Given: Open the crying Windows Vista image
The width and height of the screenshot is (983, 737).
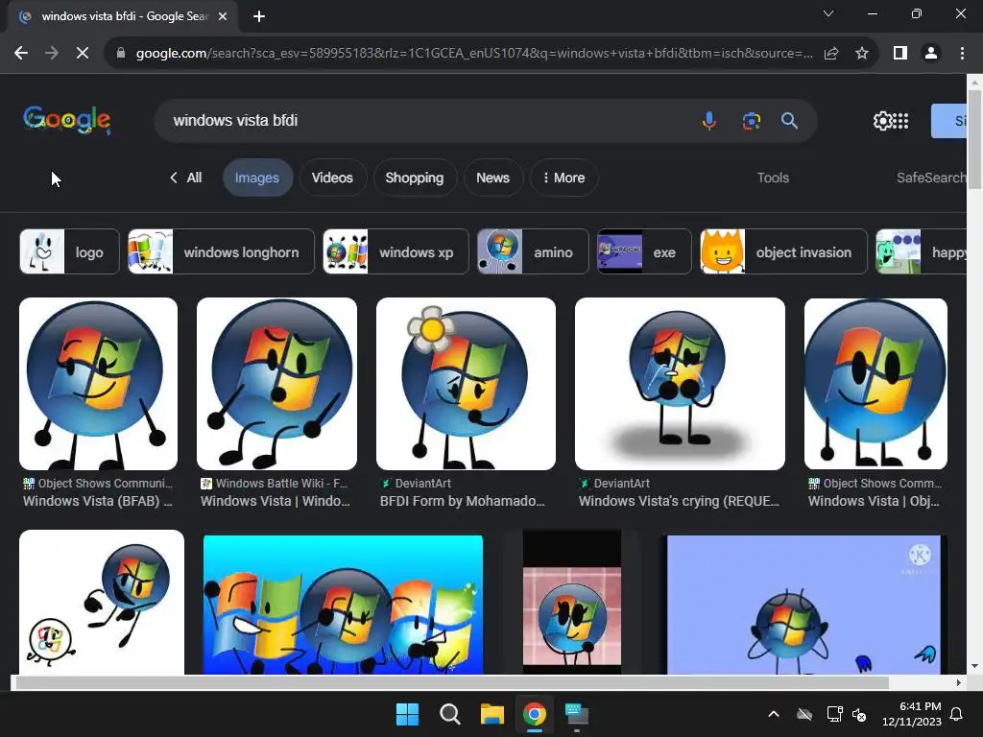Looking at the screenshot, I should [x=680, y=384].
